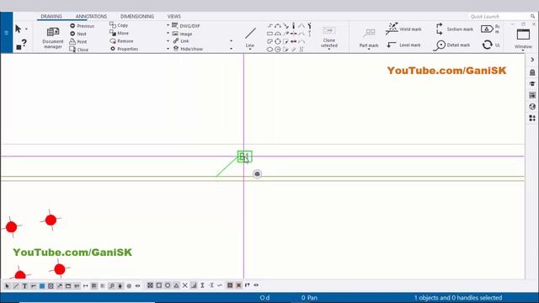Viewport: 539px width, 303px height.
Task: Choose the circle shape tool in ribbon
Action: [x=278, y=41]
